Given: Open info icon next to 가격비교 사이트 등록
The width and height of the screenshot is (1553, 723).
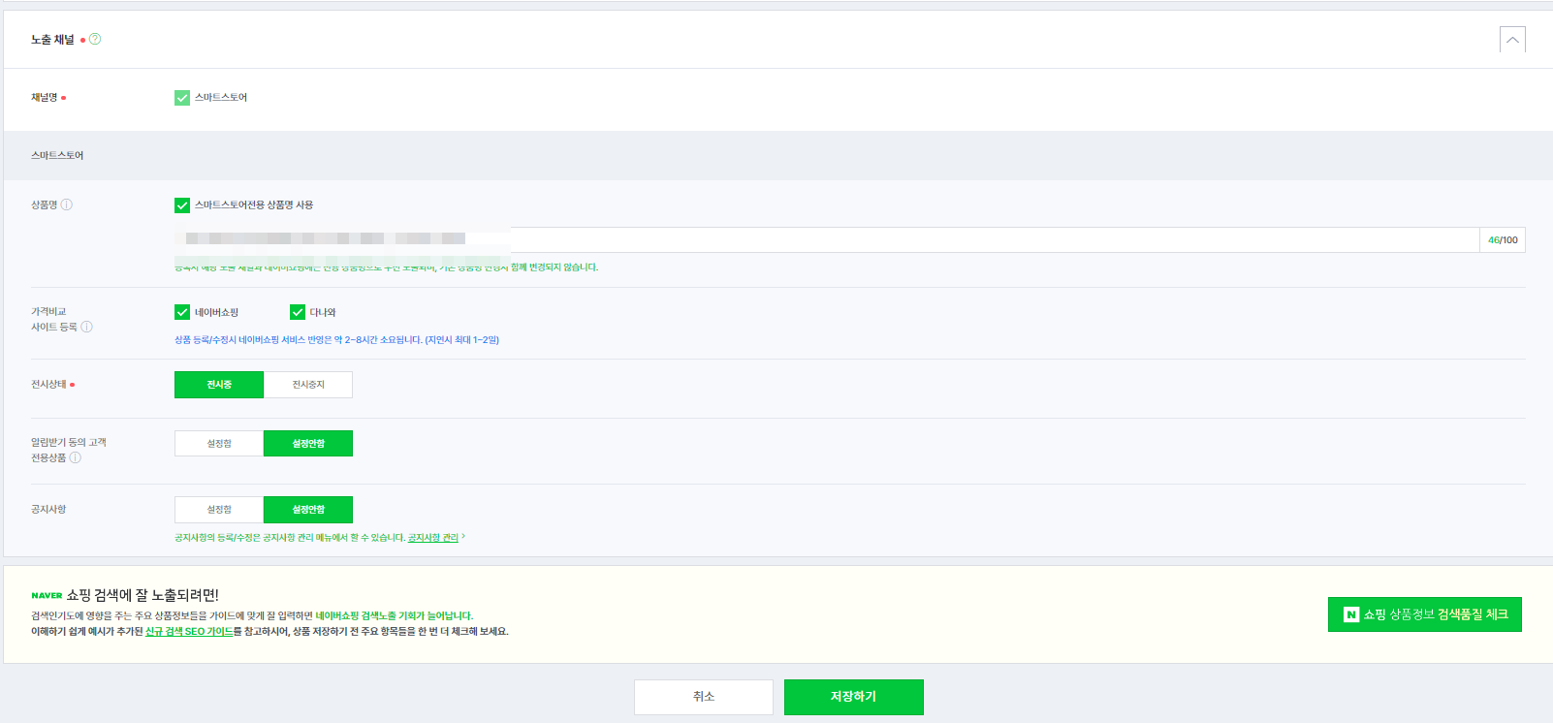Looking at the screenshot, I should pos(86,327).
